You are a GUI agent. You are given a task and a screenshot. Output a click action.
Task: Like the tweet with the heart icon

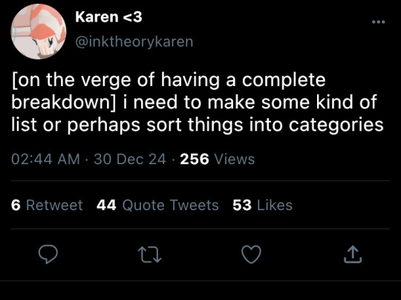pyautogui.click(x=252, y=254)
